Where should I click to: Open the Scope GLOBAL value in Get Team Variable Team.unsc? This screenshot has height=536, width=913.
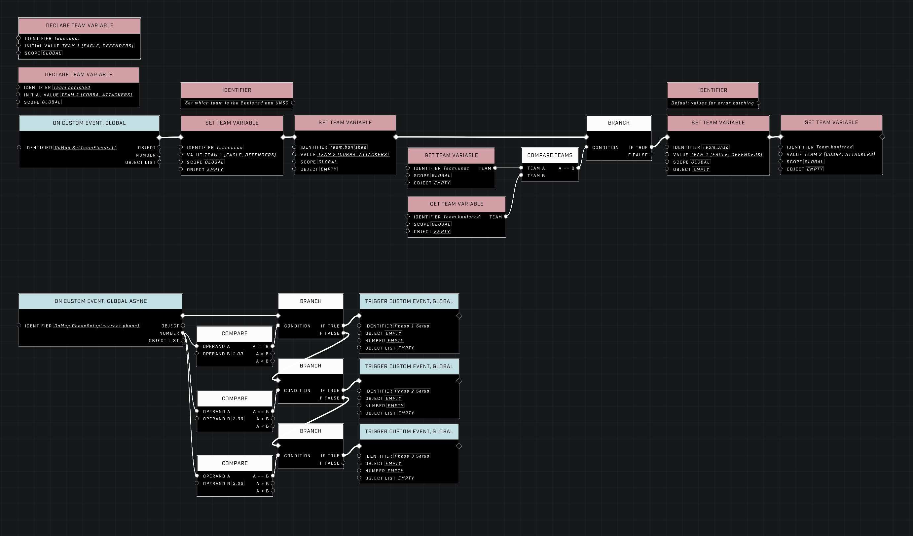tap(441, 176)
